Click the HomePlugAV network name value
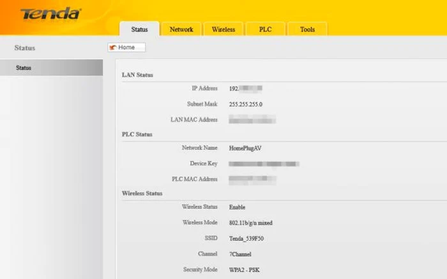The height and width of the screenshot is (279, 447). pos(245,148)
